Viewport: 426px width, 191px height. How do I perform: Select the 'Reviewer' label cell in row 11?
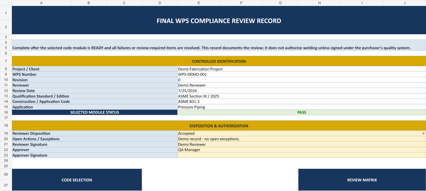pyautogui.click(x=95, y=85)
